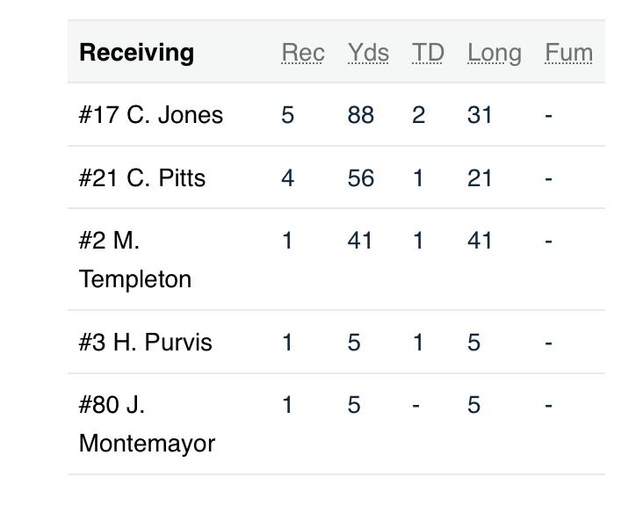Click Templeton's 41 long reception value

pos(480,241)
